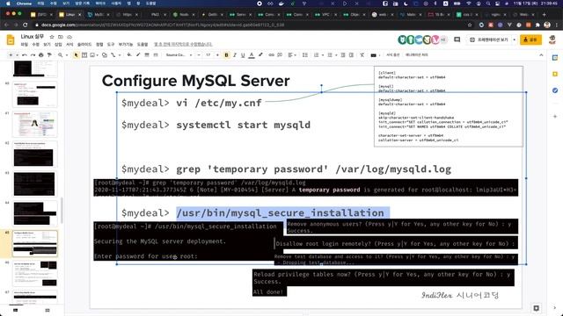The image size is (563, 316).
Task: Open a new Chrome tab
Action: point(544,15)
